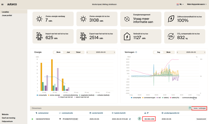The width and height of the screenshot is (209, 124).
Task: Open the Helpcentrum link in sidebar
Action: tap(7, 122)
